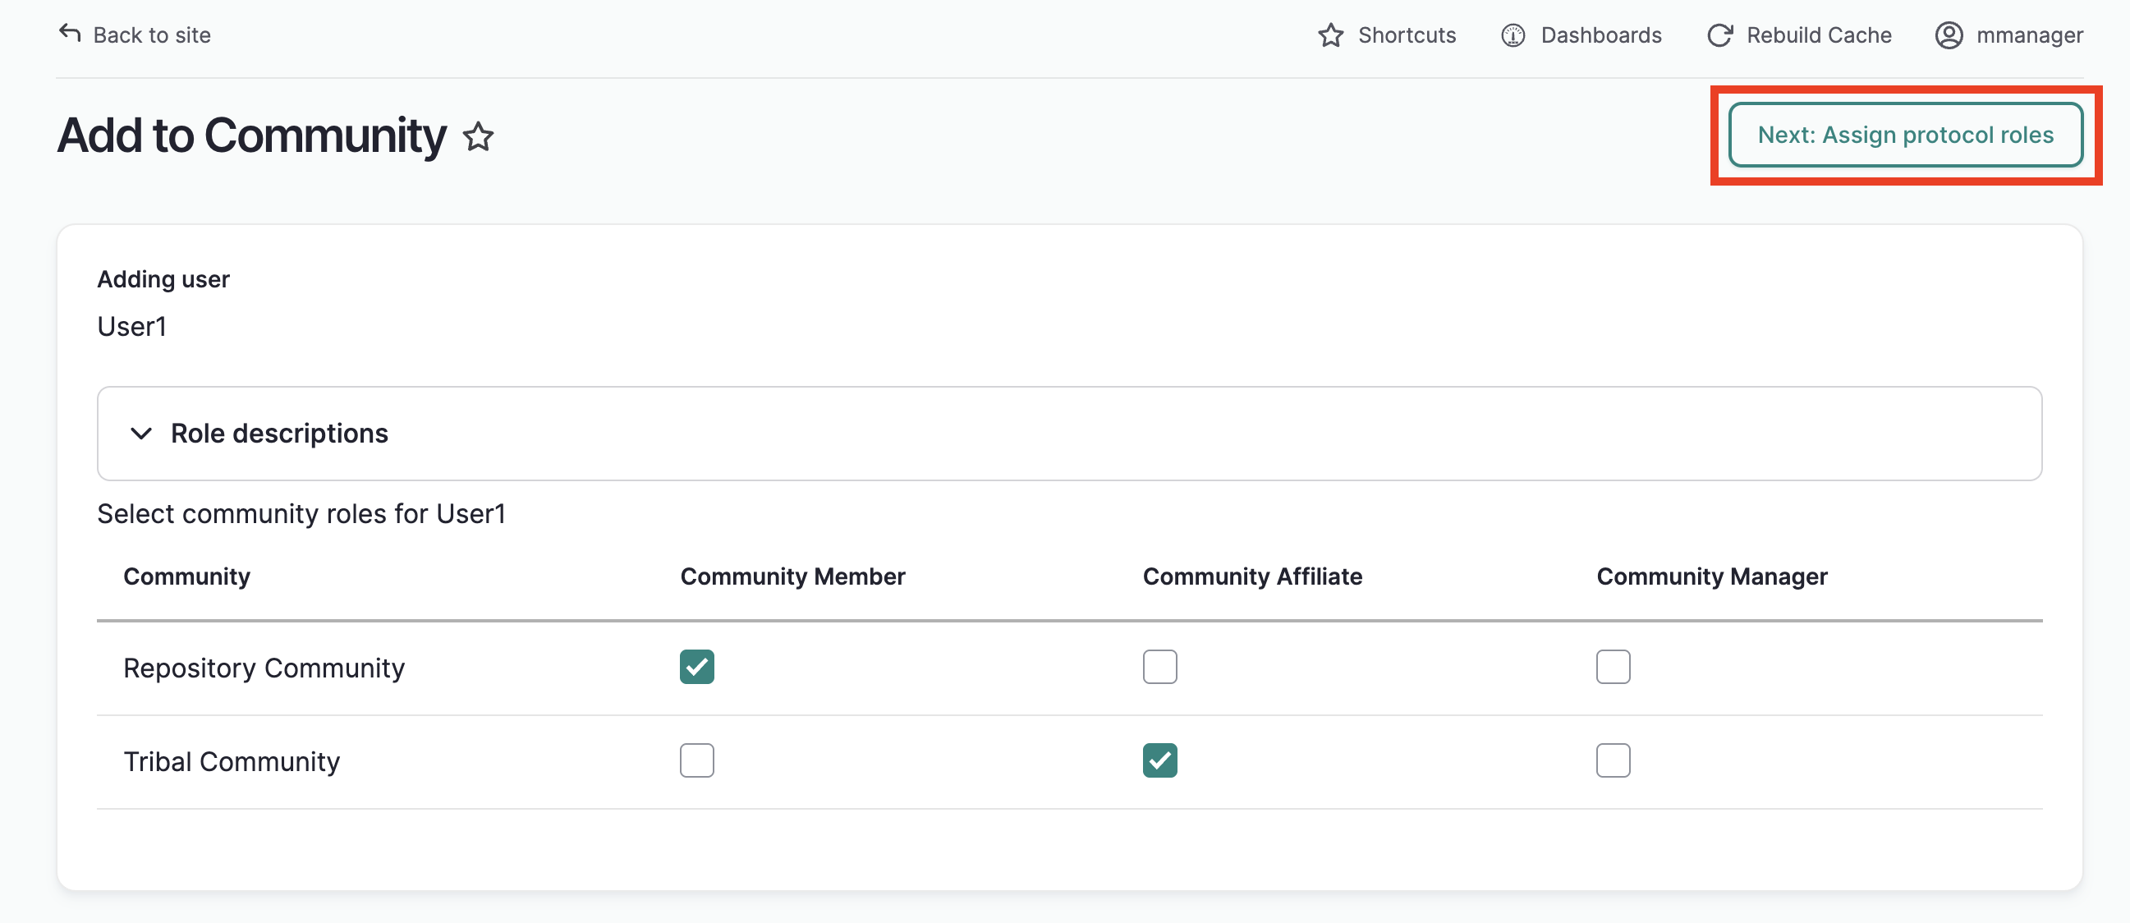Click the Adding user label
Viewport: 2130px width, 923px height.
pyautogui.click(x=163, y=279)
